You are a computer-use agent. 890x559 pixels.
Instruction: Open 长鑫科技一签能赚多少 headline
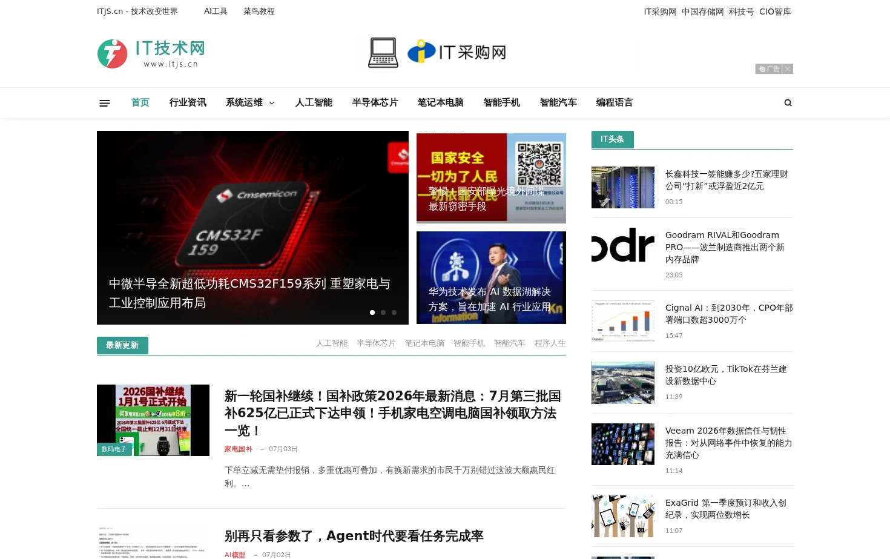coord(727,180)
